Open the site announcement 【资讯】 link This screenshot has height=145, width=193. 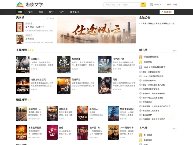coord(158,23)
